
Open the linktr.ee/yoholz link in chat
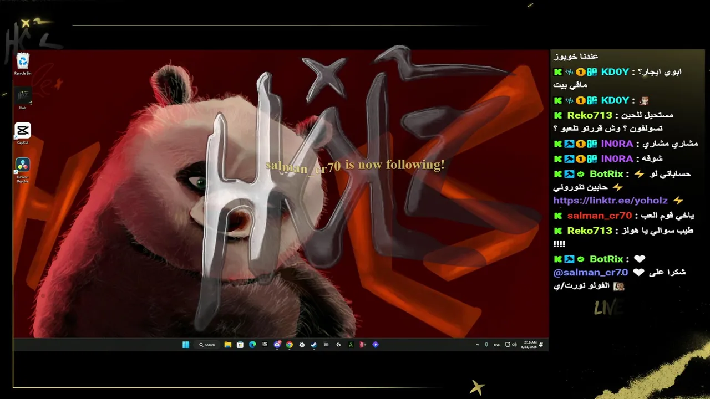click(x=611, y=201)
